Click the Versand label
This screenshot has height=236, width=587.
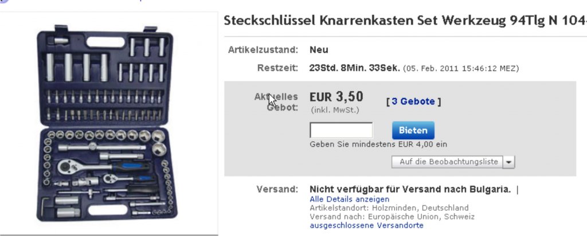[x=279, y=189]
